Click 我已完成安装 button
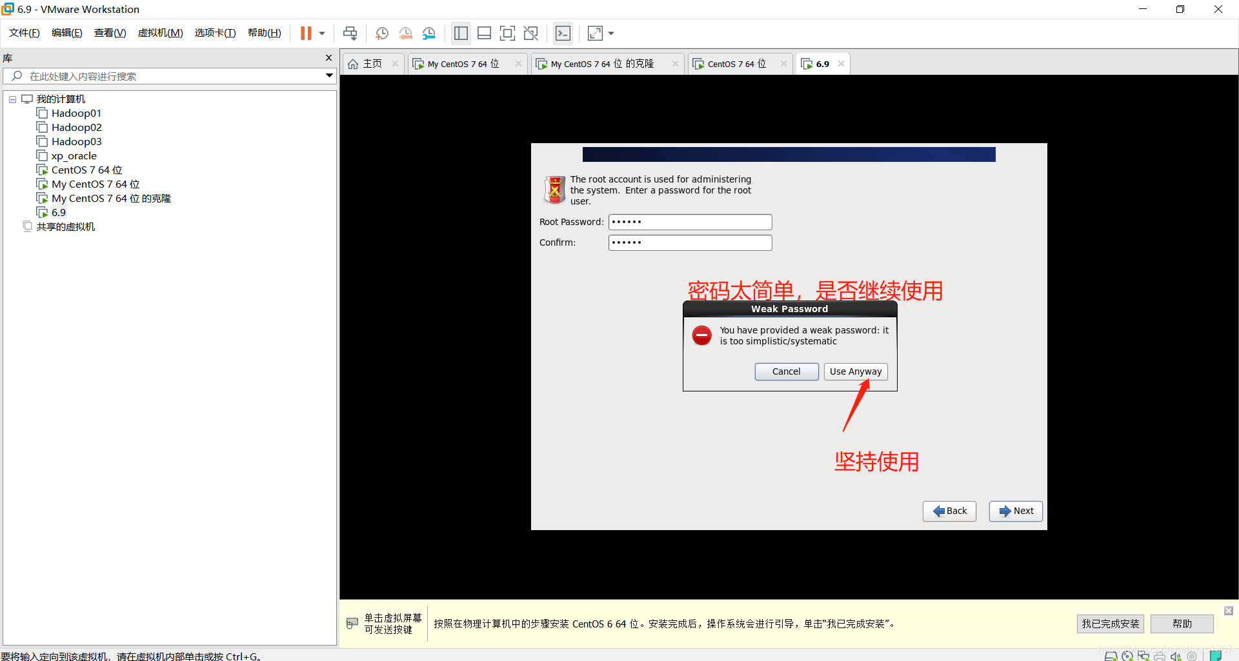The image size is (1239, 661). (x=1110, y=624)
